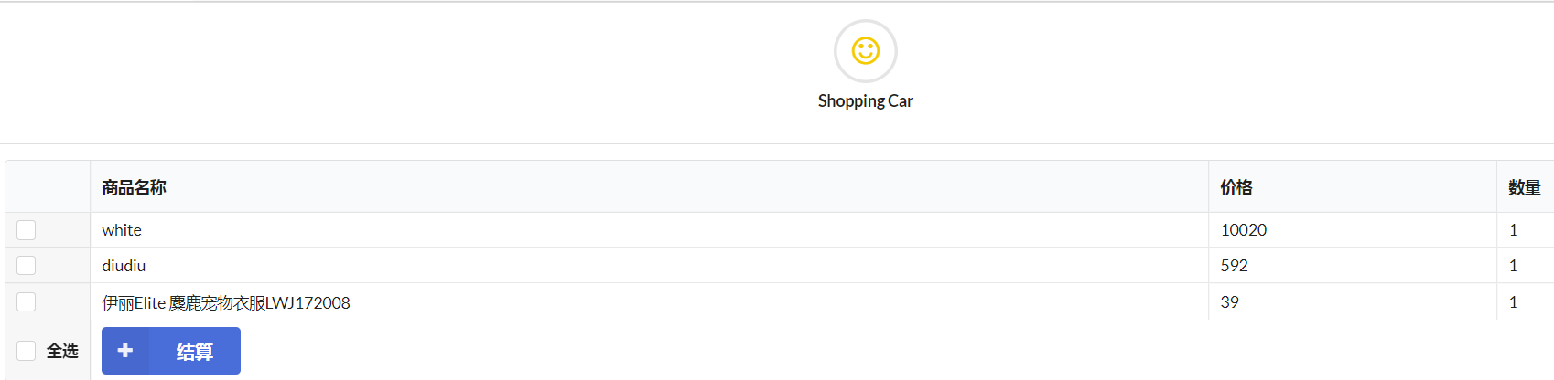This screenshot has height=380, width=1554.
Task: Click the 全选 label text
Action: [62, 351]
